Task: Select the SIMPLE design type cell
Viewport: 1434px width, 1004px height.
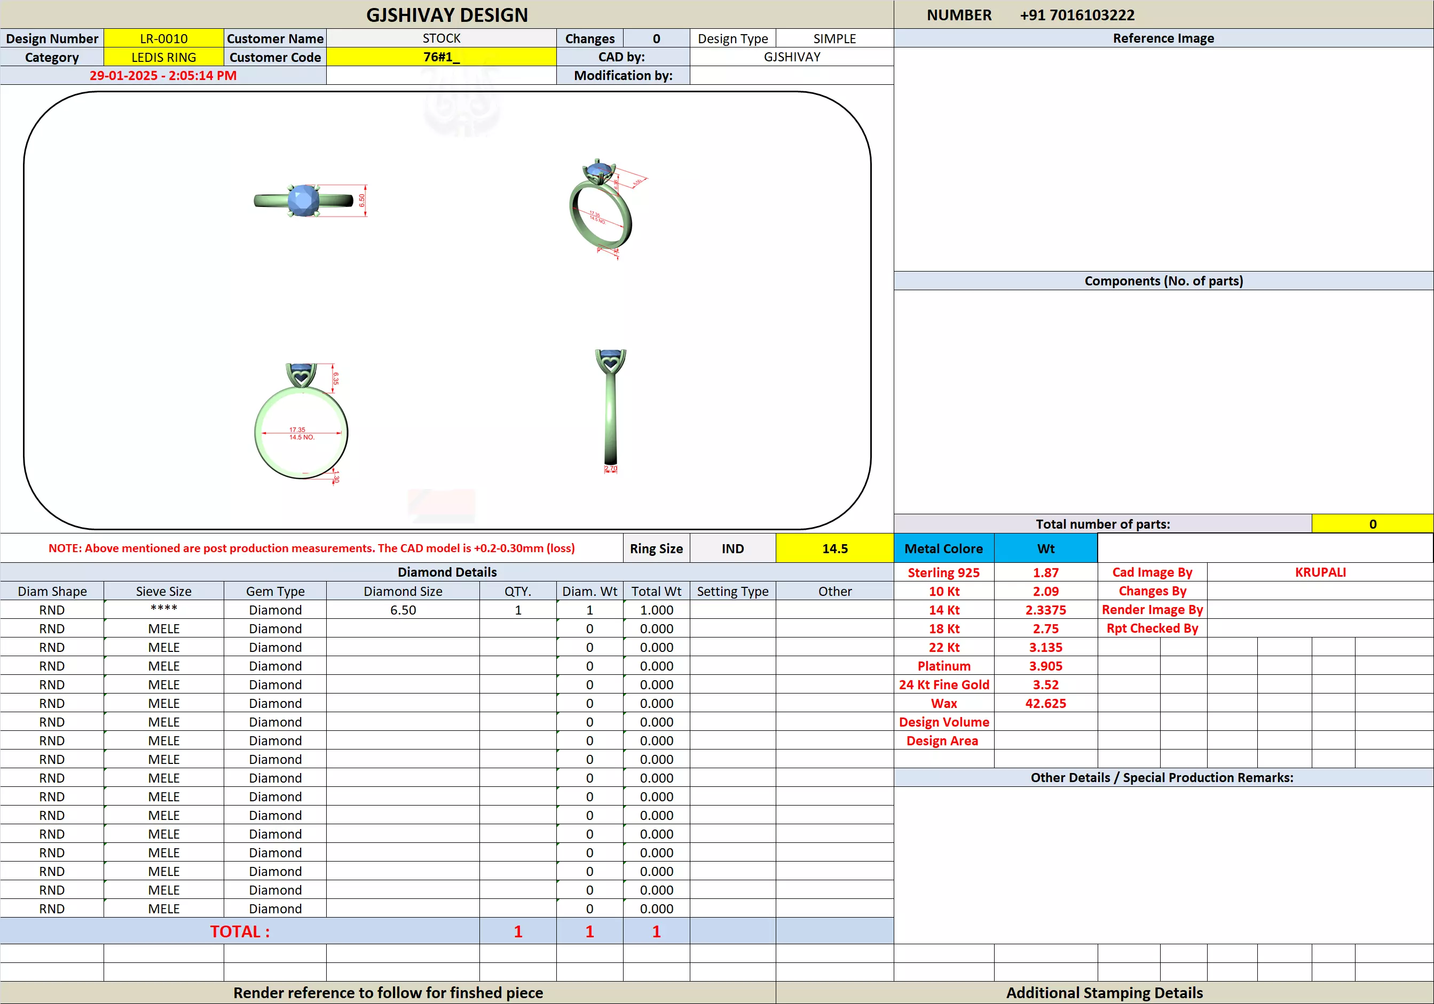Action: pyautogui.click(x=834, y=39)
